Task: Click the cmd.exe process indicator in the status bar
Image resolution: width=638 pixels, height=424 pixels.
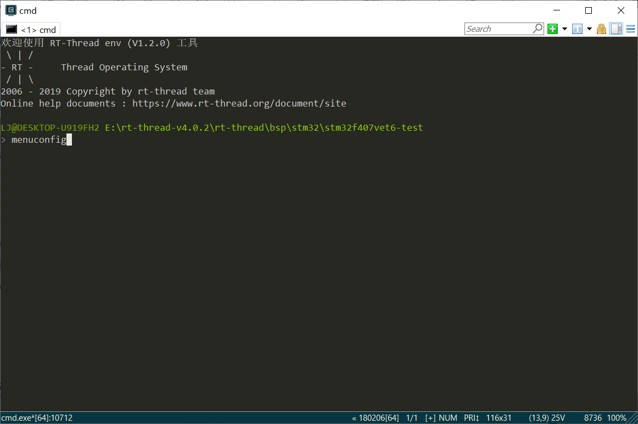Action: (x=37, y=417)
